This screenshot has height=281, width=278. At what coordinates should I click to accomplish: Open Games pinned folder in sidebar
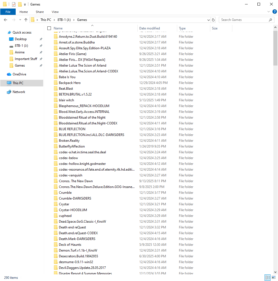(20, 66)
